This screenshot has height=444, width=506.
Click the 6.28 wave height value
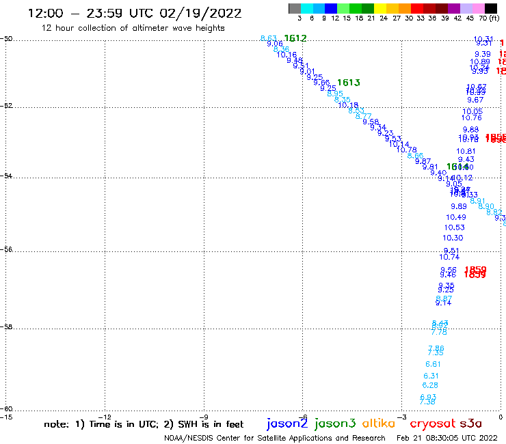[430, 385]
